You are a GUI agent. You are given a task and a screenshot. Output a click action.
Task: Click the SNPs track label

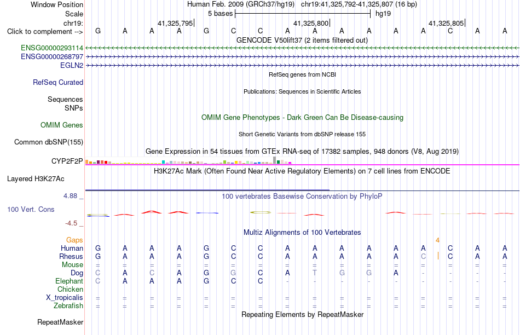coord(74,108)
